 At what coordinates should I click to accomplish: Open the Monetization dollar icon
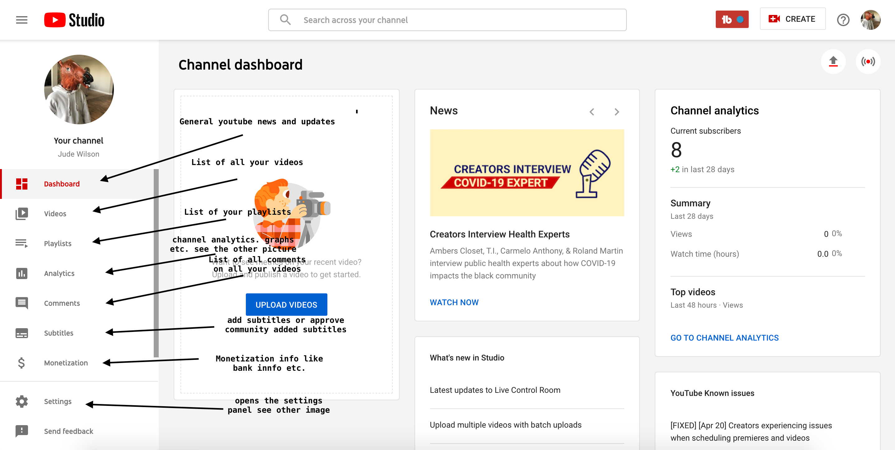pos(21,363)
